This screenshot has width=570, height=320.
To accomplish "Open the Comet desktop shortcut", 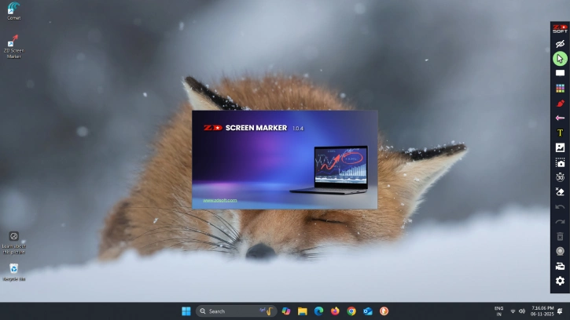I will (14, 11).
